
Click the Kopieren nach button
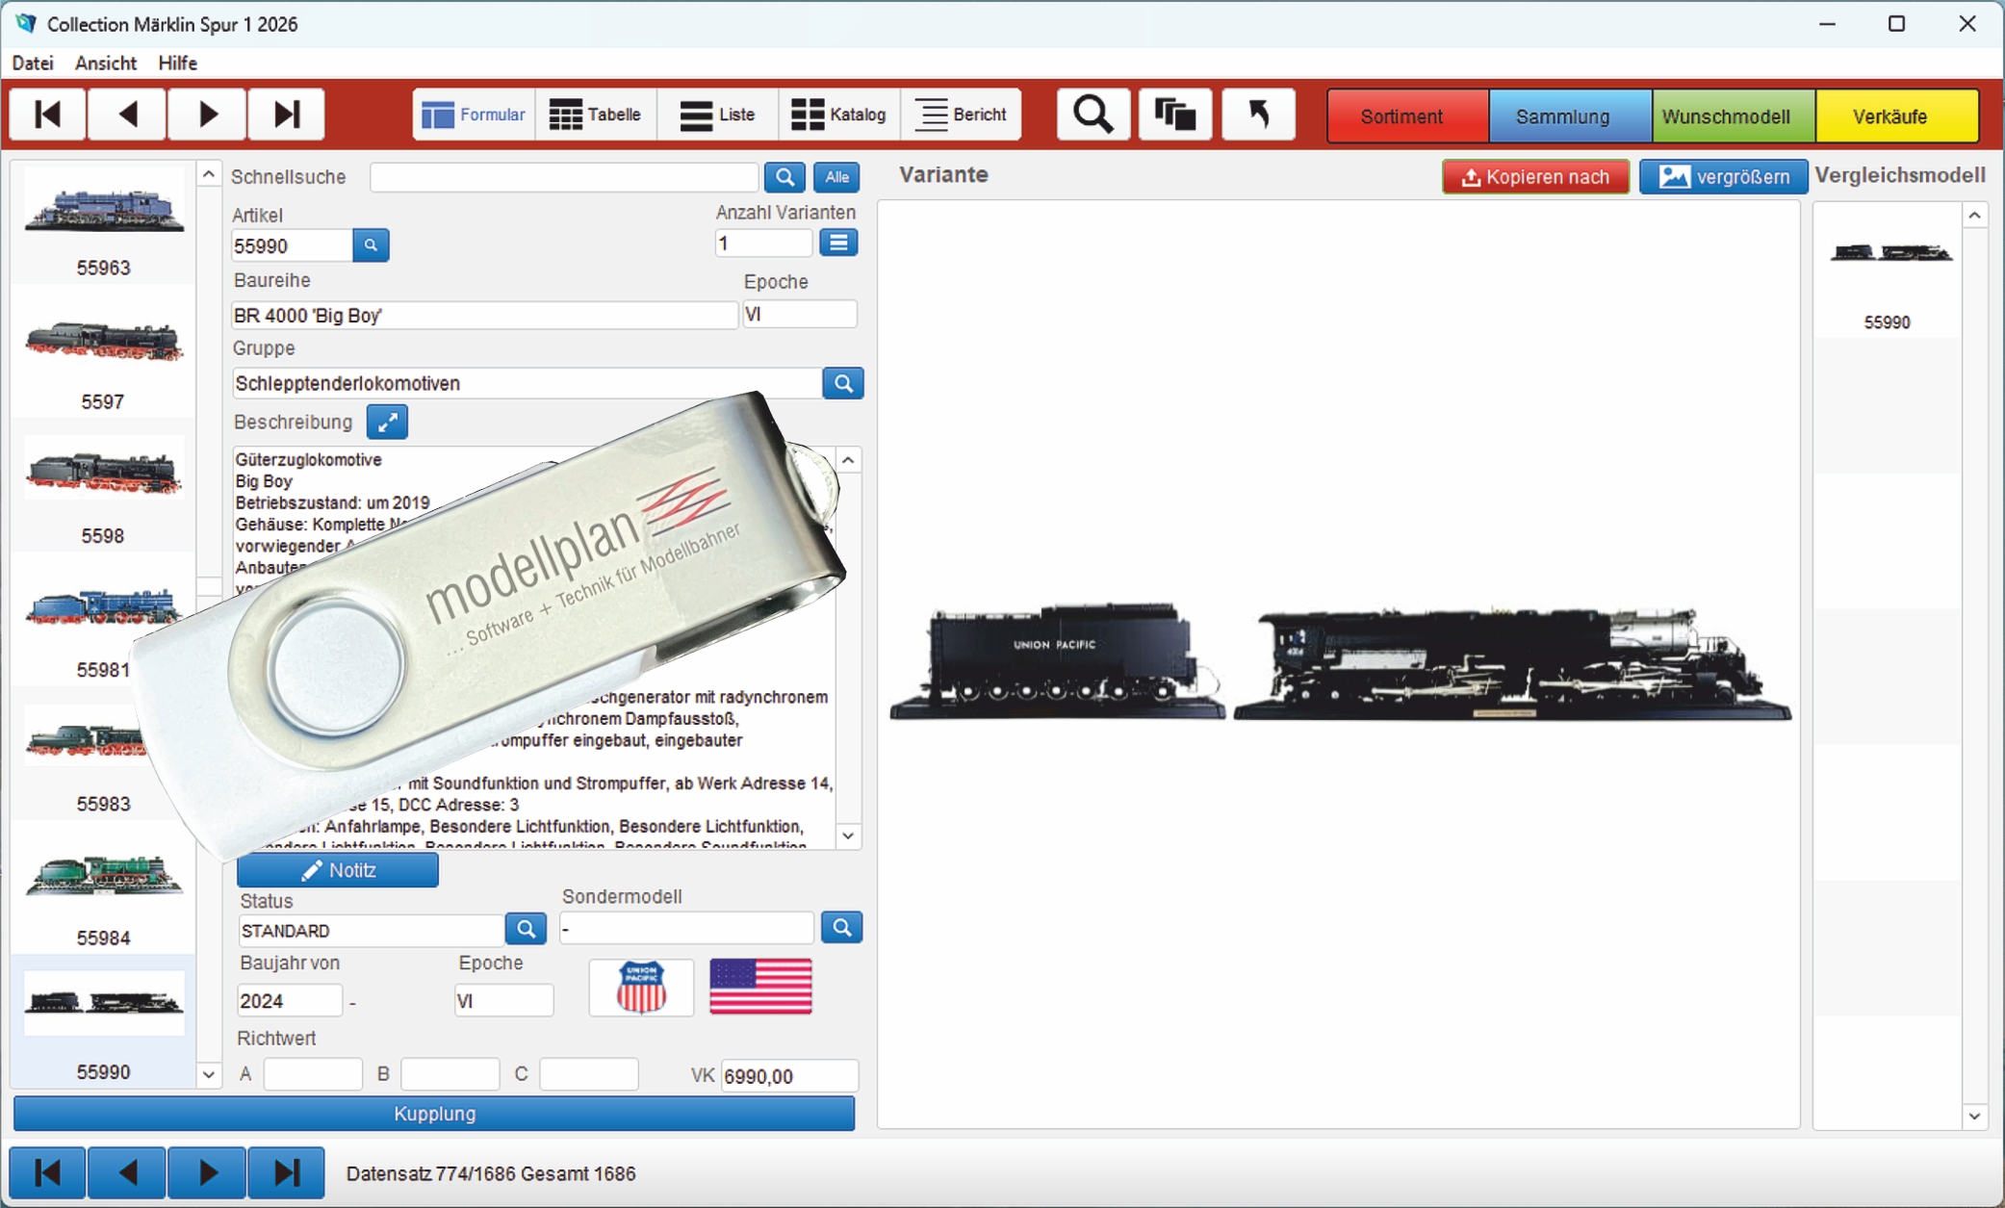(x=1534, y=177)
